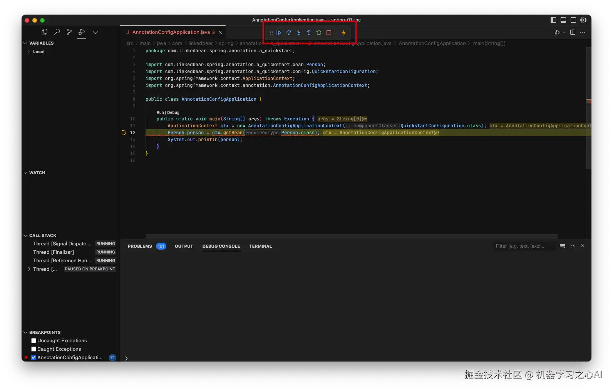Collapse the CALL STACK section
This screenshot has width=613, height=390.
pyautogui.click(x=26, y=235)
